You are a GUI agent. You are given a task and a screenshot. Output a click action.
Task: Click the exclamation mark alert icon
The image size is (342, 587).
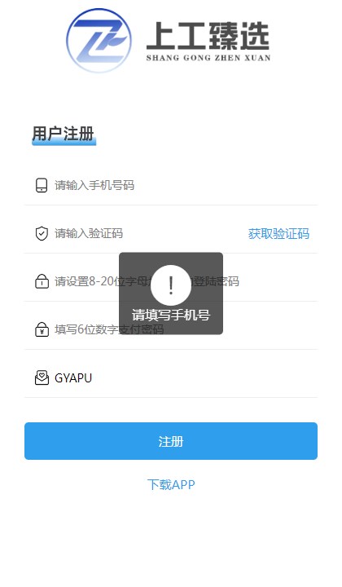point(171,285)
